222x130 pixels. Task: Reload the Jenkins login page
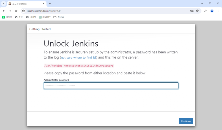click(x=16, y=11)
